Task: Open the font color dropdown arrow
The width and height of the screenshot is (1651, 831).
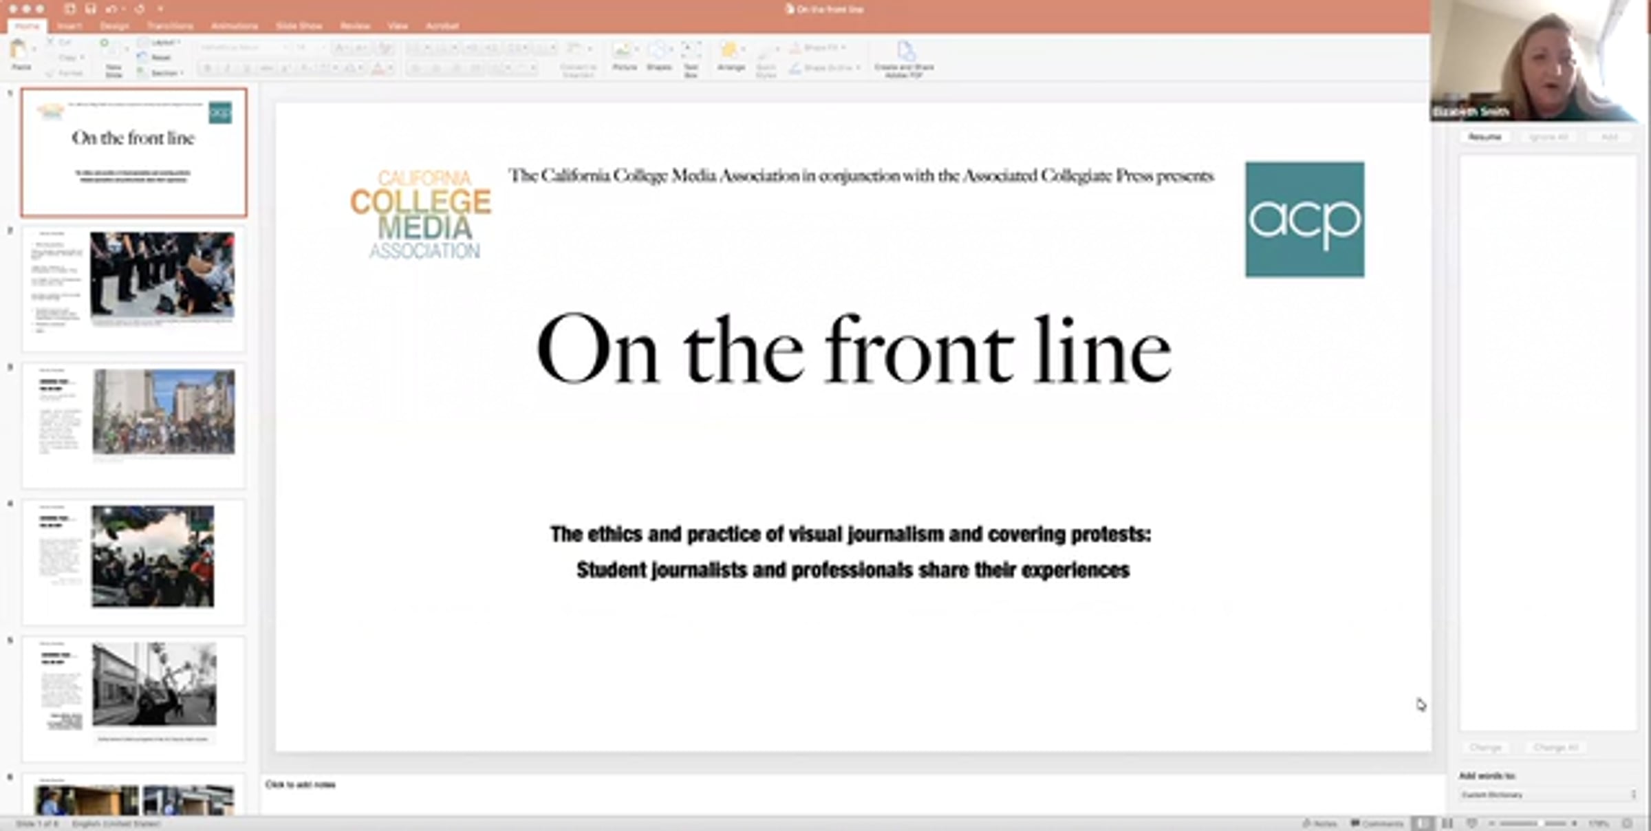Action: [389, 68]
